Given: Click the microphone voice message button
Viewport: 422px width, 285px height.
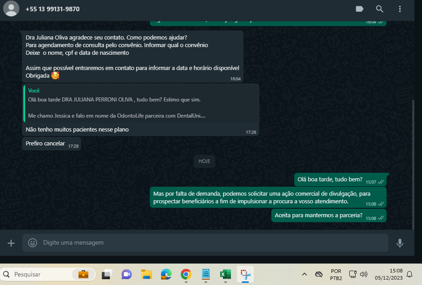Looking at the screenshot, I should [x=400, y=243].
